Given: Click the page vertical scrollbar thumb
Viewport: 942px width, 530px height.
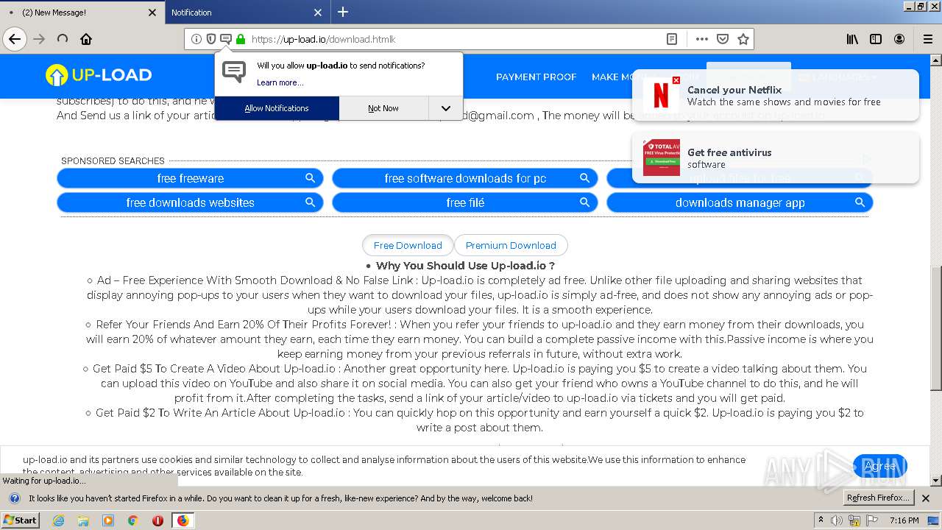Looking at the screenshot, I should [936, 328].
